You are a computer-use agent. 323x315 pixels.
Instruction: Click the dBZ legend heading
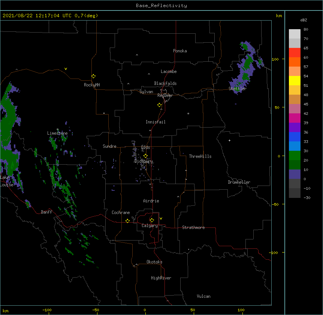coord(304,20)
